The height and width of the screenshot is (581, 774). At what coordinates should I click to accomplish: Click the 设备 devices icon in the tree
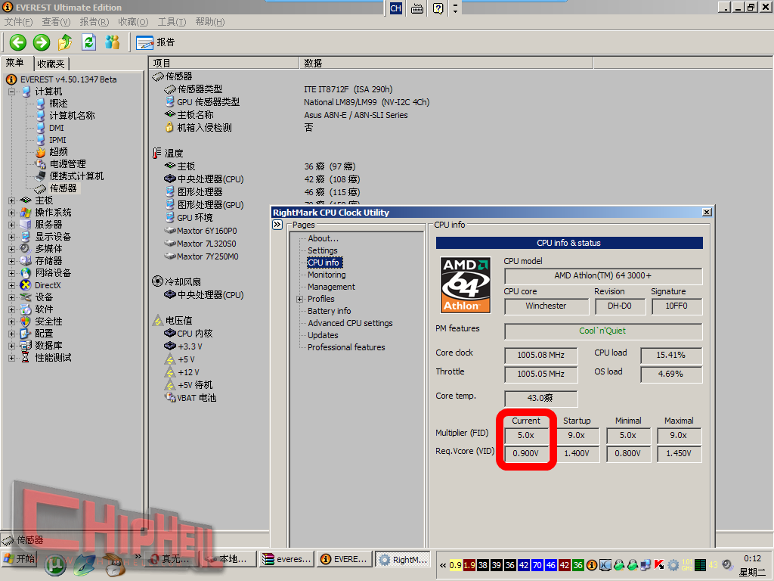click(x=26, y=297)
